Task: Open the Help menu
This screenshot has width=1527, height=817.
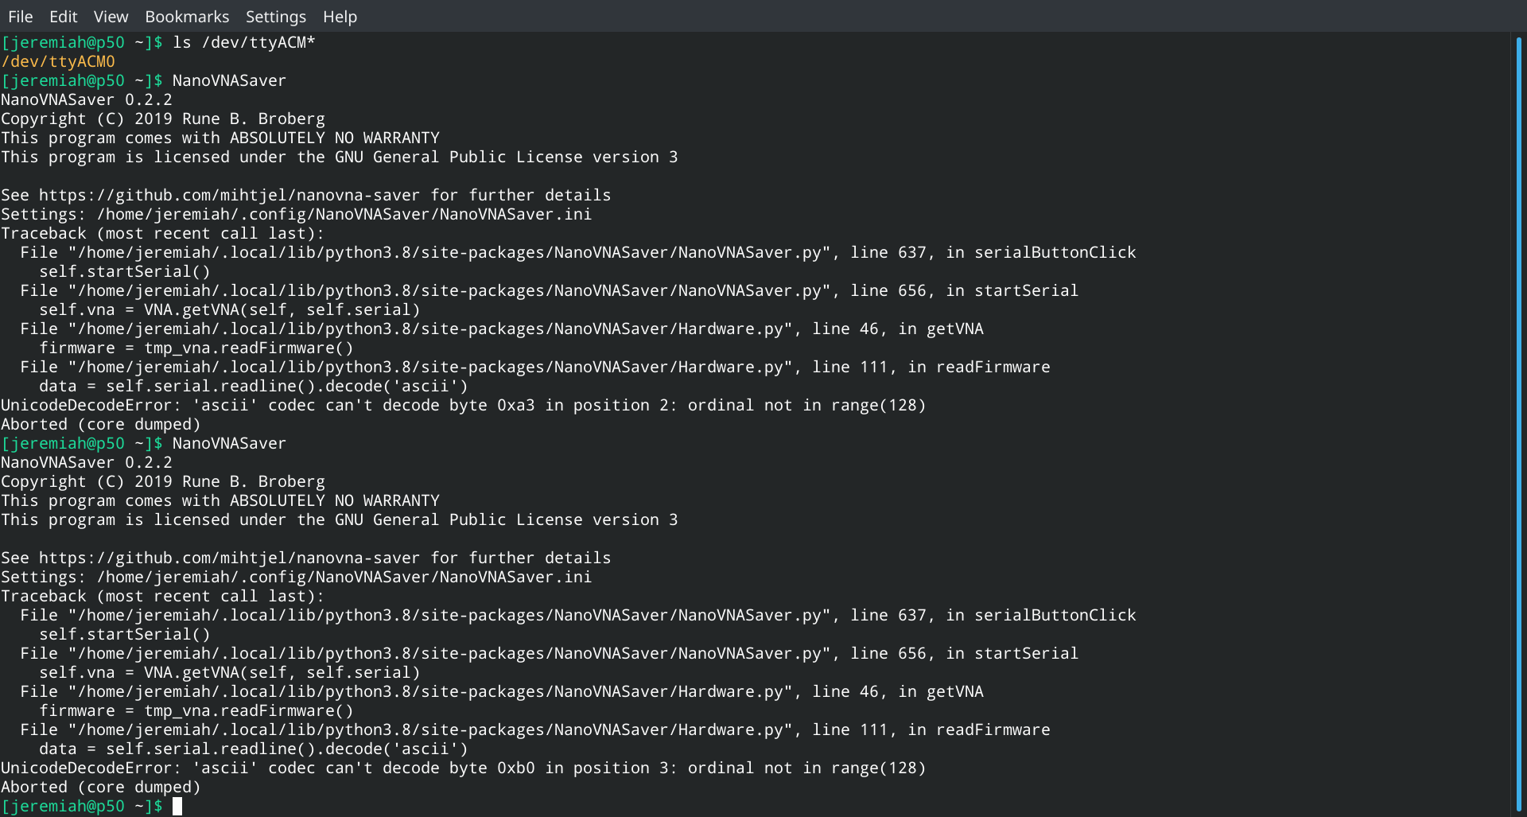Action: [340, 16]
